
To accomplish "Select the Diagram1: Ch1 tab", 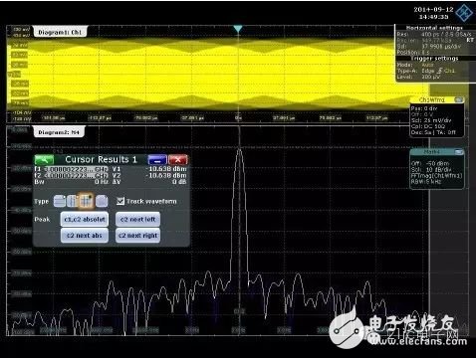I will (x=60, y=32).
